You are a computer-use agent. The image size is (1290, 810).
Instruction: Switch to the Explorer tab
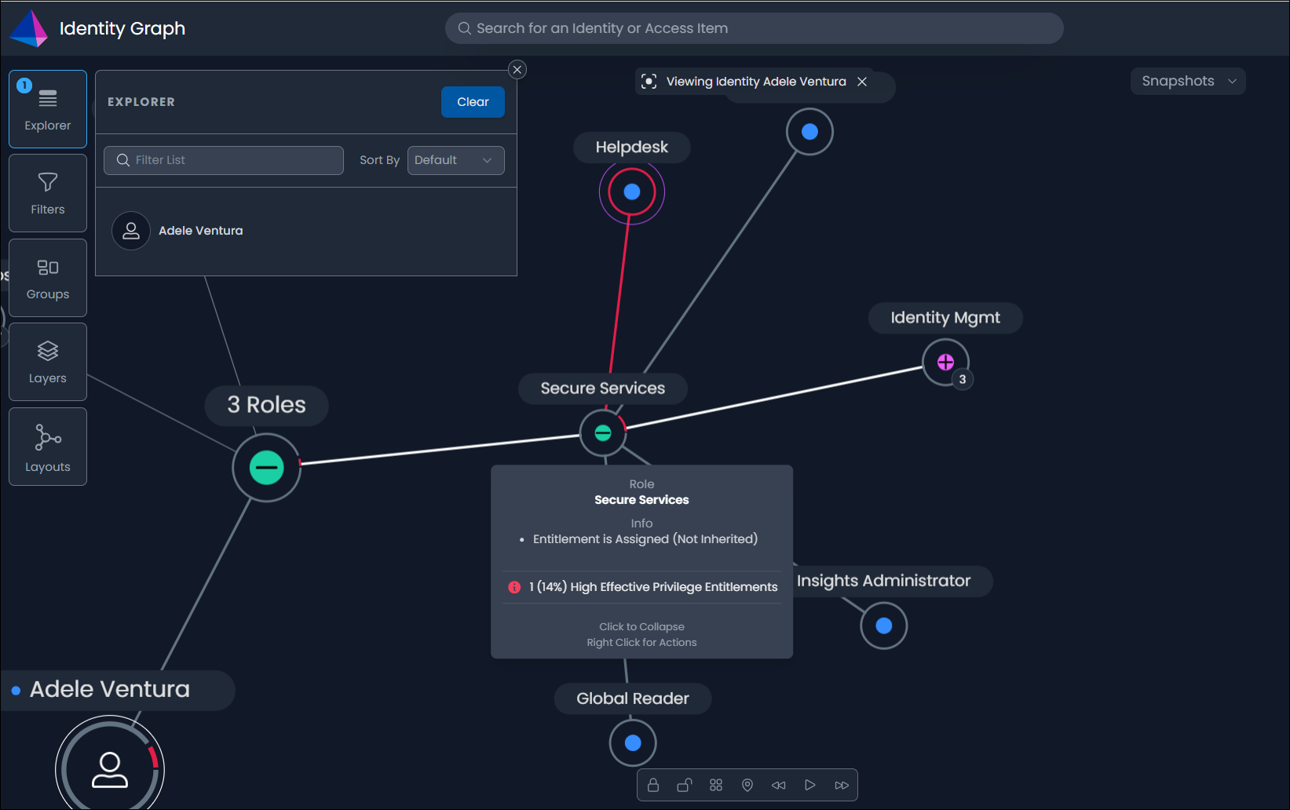tap(48, 109)
